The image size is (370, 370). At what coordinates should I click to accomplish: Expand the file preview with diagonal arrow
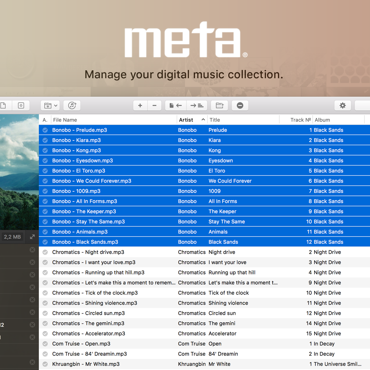point(32,237)
